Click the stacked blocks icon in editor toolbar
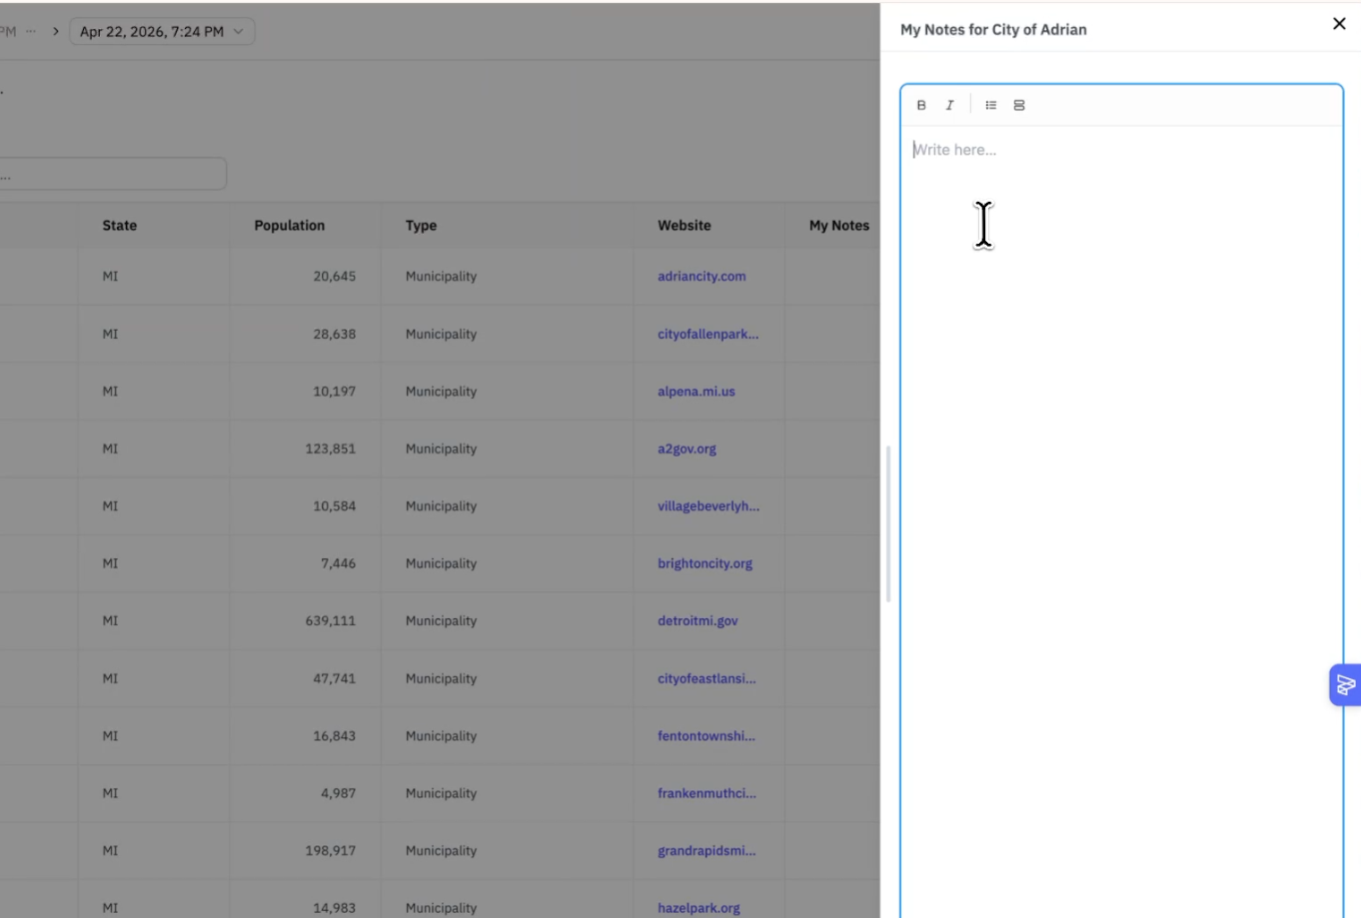 1019,105
